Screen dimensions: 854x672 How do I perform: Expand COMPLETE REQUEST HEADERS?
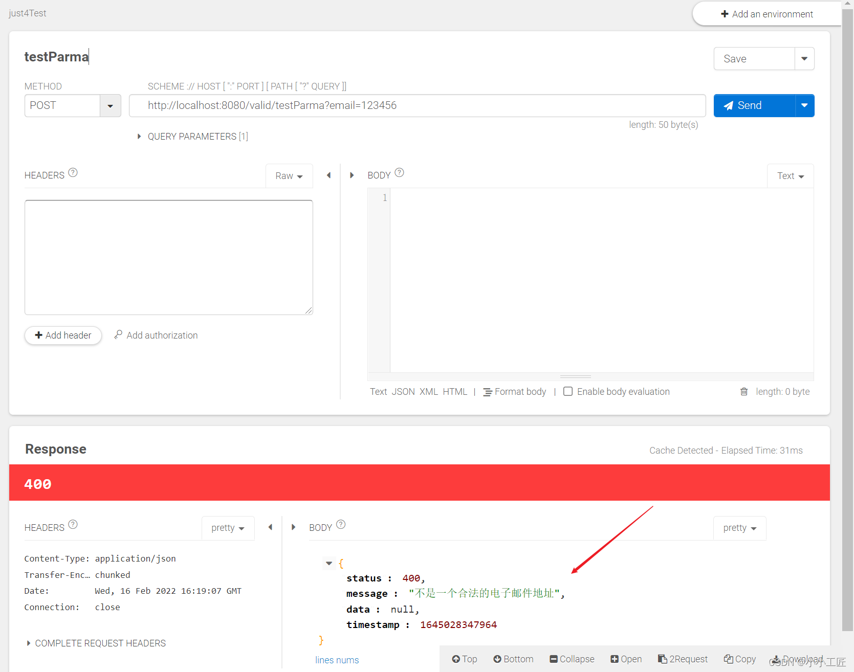[29, 643]
